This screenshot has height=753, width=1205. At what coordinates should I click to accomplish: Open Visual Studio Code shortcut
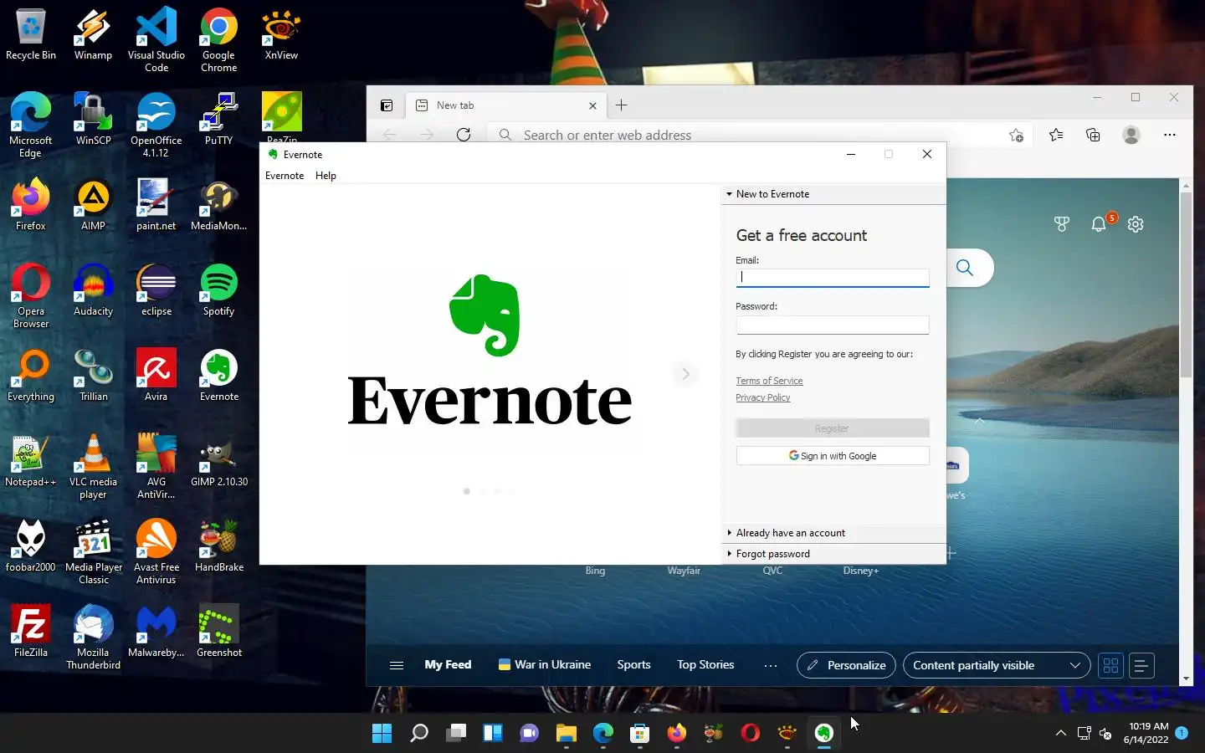(x=156, y=40)
